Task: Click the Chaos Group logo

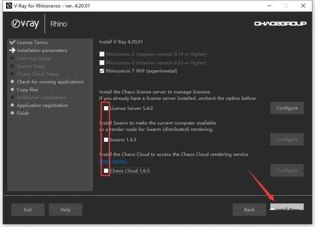Action: [280, 24]
